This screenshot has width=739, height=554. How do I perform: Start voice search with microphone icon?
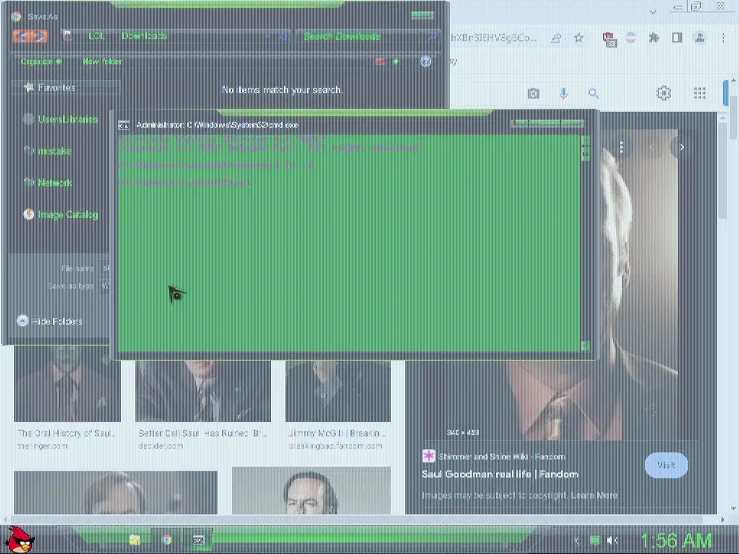tap(564, 93)
